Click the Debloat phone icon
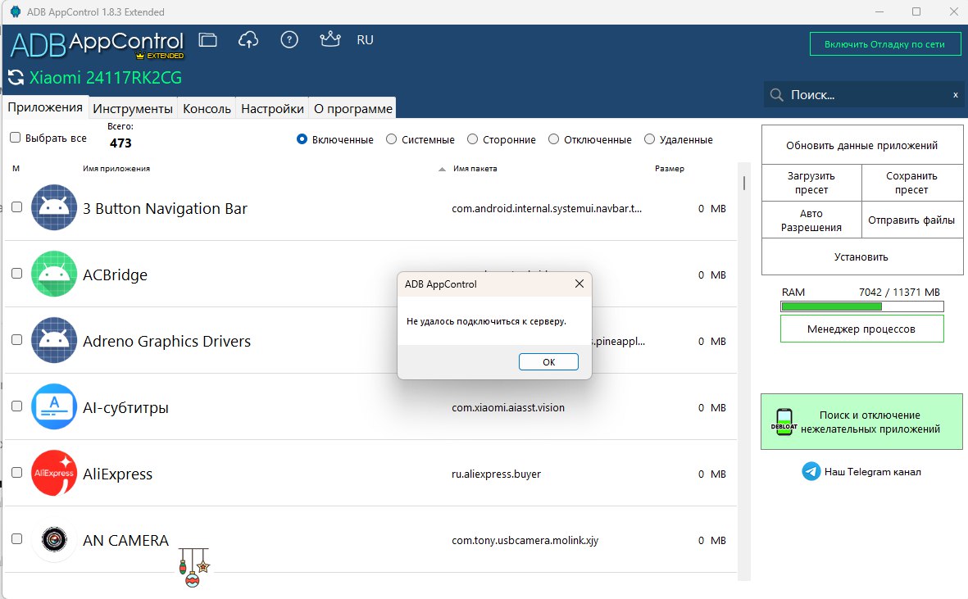 point(784,422)
